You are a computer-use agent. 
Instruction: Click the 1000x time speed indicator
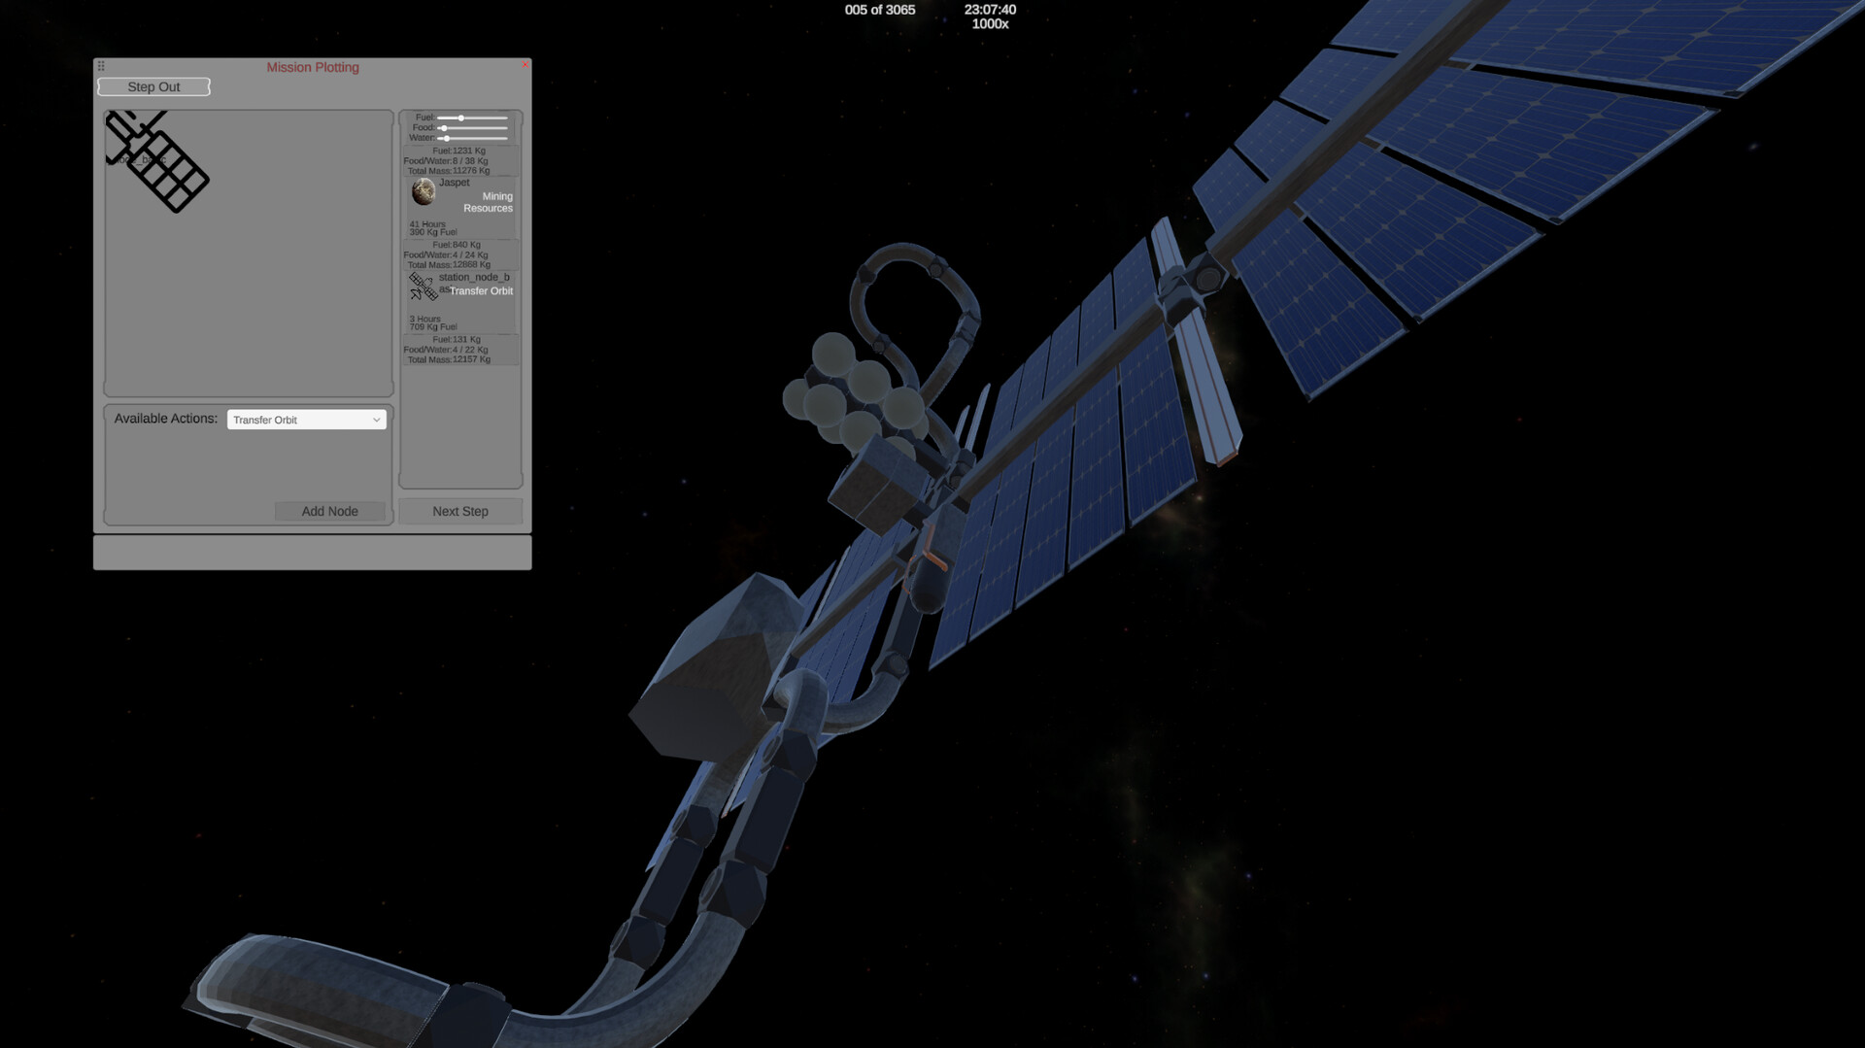[989, 23]
